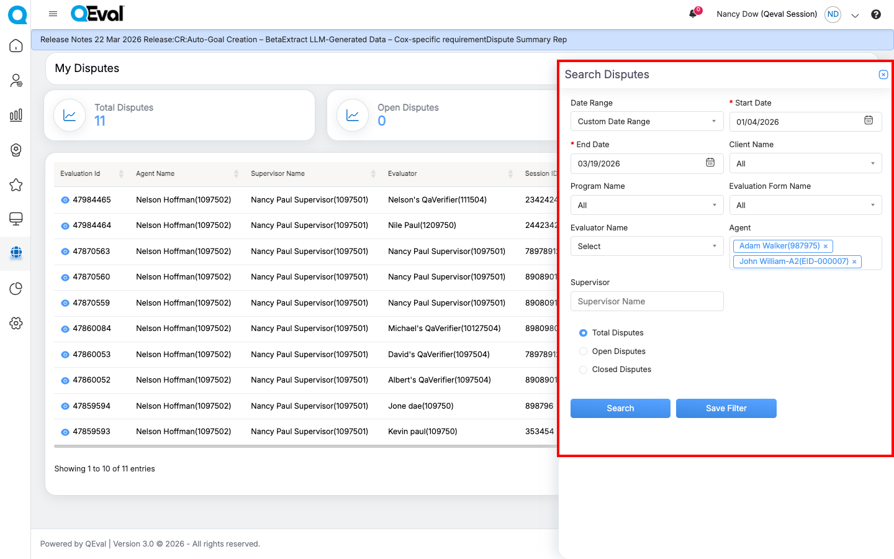Expand the Program Name dropdown
This screenshot has height=559, width=894.
coord(646,205)
